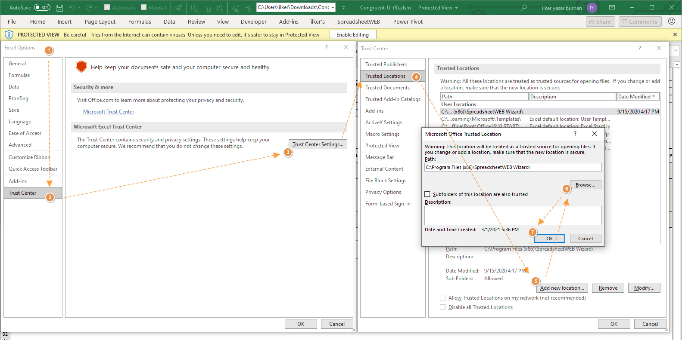682x340 pixels.
Task: Select Macro Settings category
Action: point(393,134)
